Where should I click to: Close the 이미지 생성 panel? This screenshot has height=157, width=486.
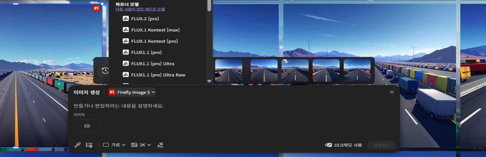click(x=392, y=92)
